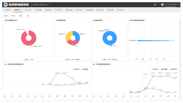Screen dimensions: 183x103
Task: Toggle 补录 legend under 本月数据来源 chart
Action: [72, 59]
